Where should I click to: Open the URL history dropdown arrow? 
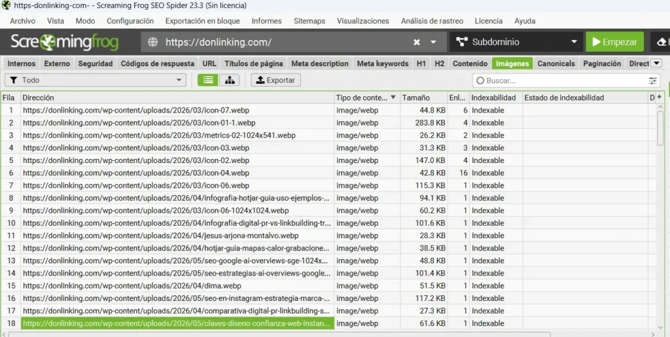(x=433, y=42)
